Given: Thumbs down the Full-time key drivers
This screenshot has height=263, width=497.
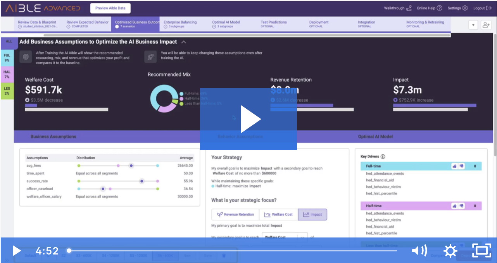Looking at the screenshot, I should pyautogui.click(x=461, y=166).
